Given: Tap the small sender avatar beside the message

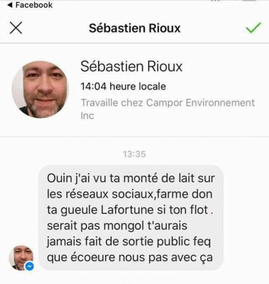Looking at the screenshot, I should [x=21, y=258].
